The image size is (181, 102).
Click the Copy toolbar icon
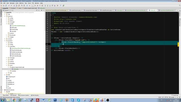[x=16, y=6]
